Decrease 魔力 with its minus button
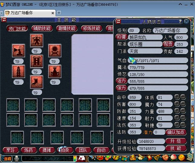The height and width of the screenshot is (163, 195). tap(183, 104)
